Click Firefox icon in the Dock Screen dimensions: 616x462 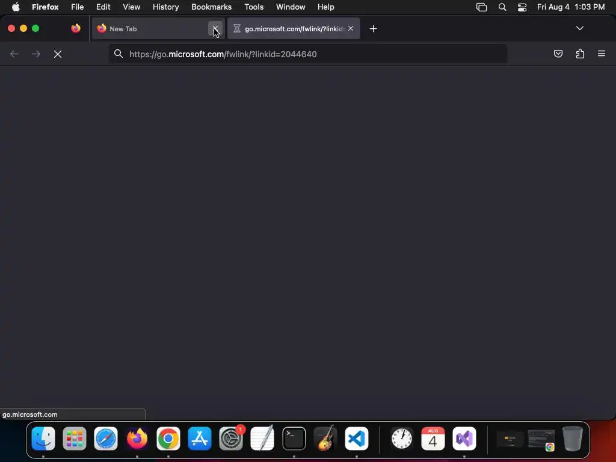pyautogui.click(x=137, y=439)
